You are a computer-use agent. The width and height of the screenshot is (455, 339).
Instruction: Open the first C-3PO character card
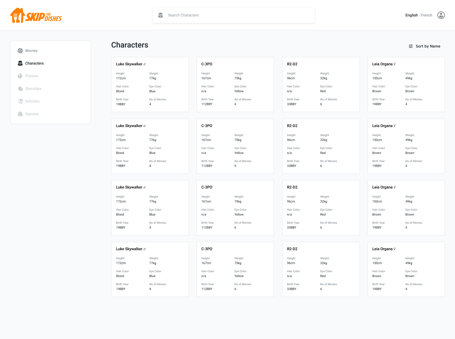pyautogui.click(x=235, y=85)
